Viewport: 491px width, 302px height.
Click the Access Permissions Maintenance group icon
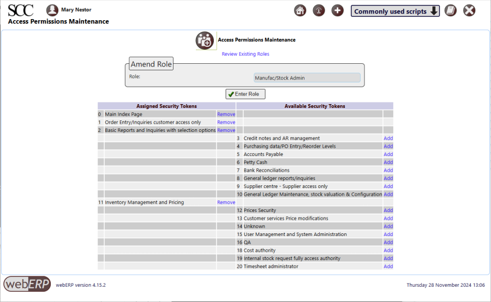(205, 40)
